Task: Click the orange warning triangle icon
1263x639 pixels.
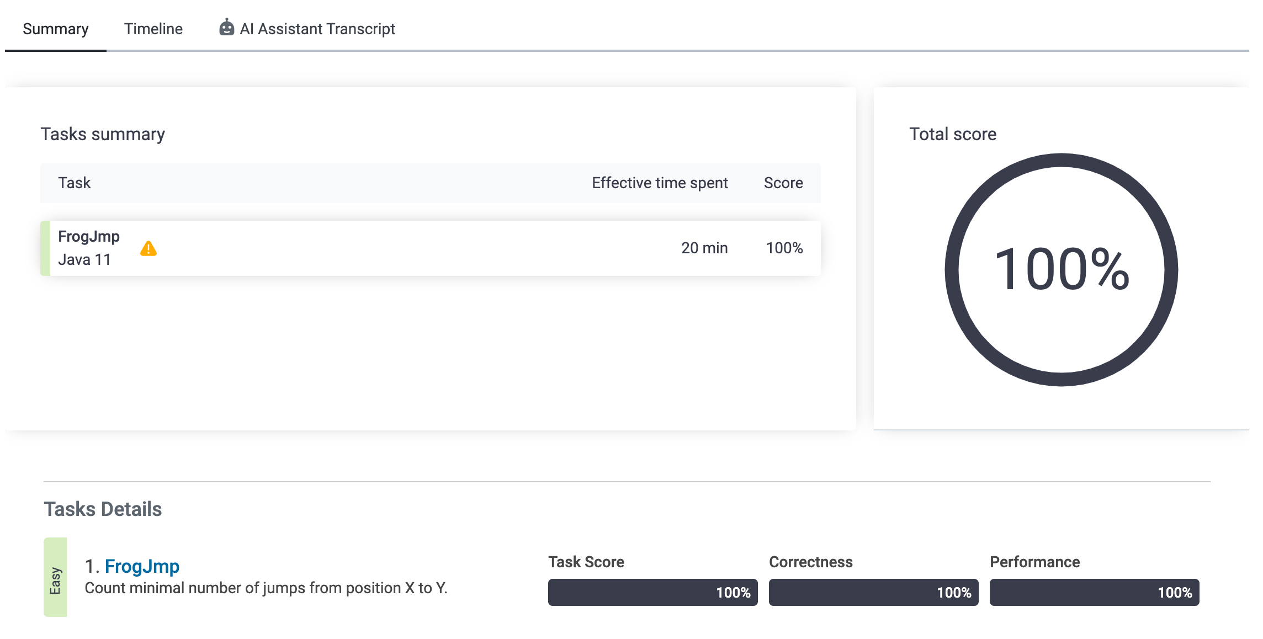Action: click(x=148, y=249)
